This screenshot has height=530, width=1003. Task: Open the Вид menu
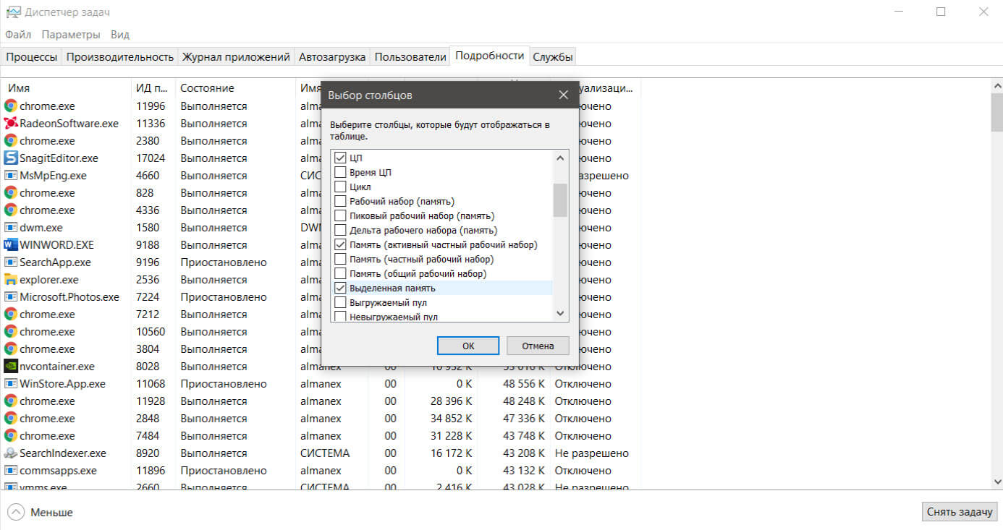120,35
